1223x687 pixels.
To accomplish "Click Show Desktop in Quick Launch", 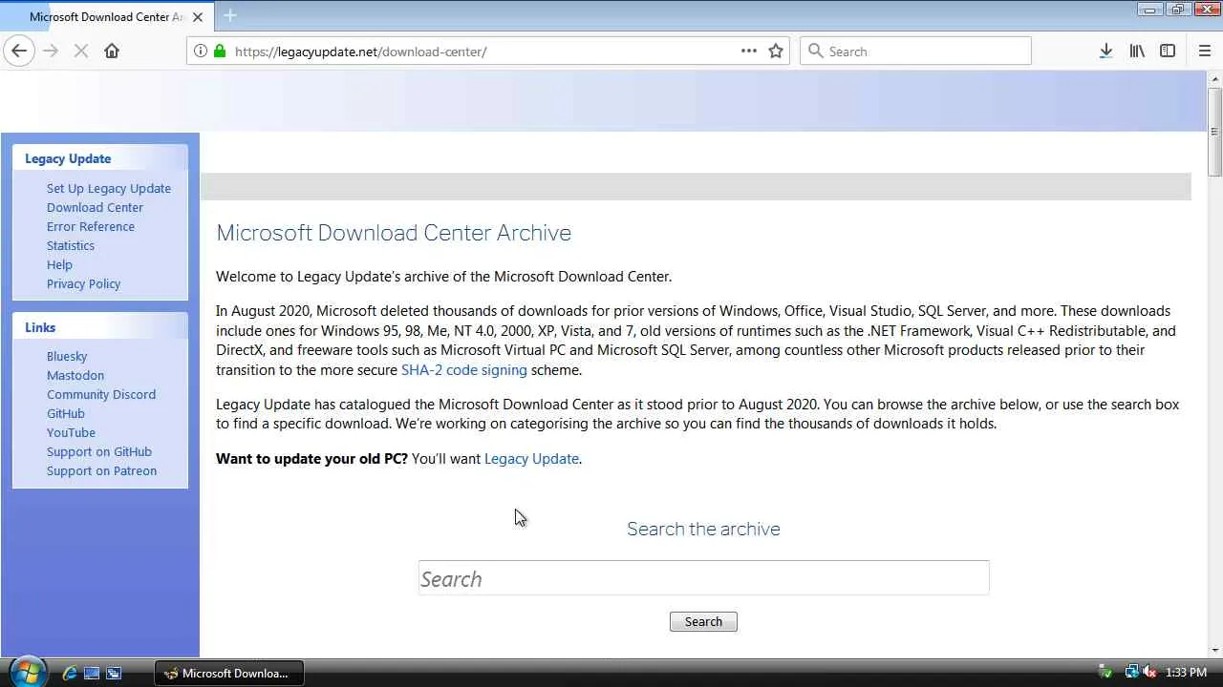I will (92, 673).
